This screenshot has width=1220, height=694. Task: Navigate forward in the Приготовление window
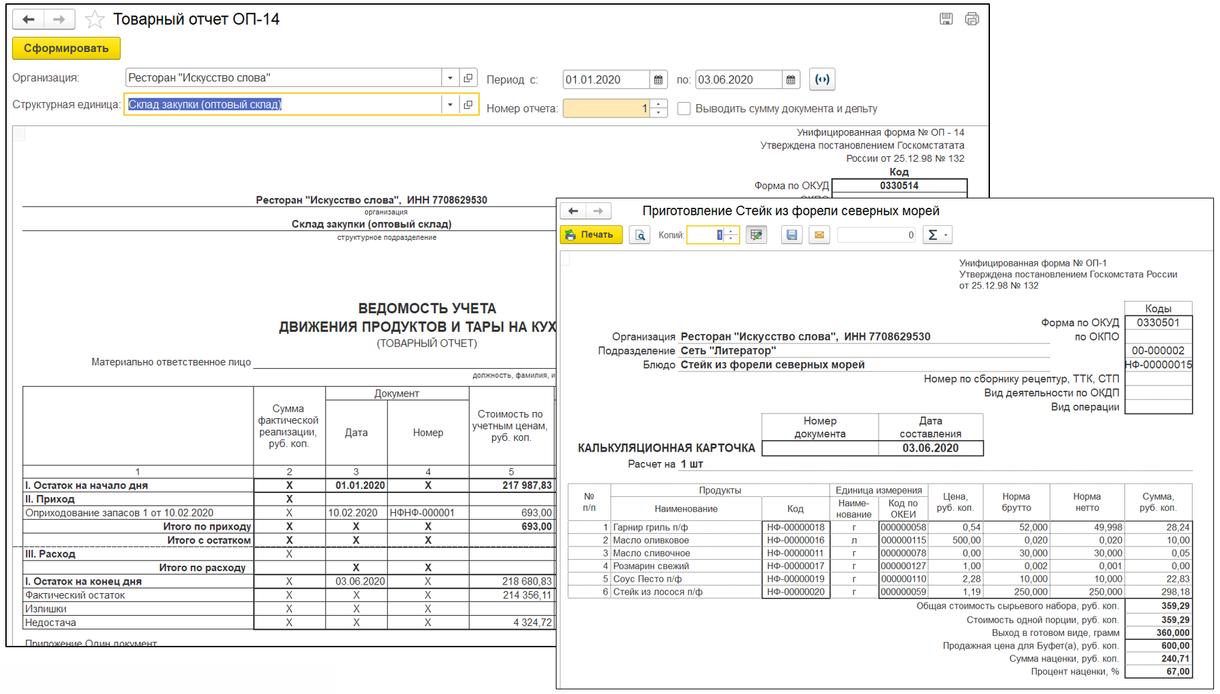[598, 211]
